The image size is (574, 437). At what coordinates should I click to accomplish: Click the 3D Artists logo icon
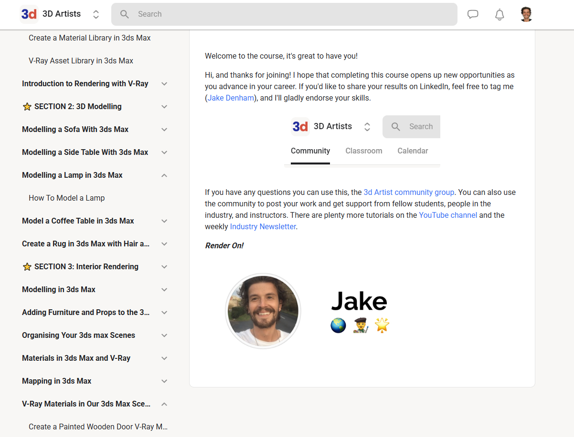tap(29, 14)
